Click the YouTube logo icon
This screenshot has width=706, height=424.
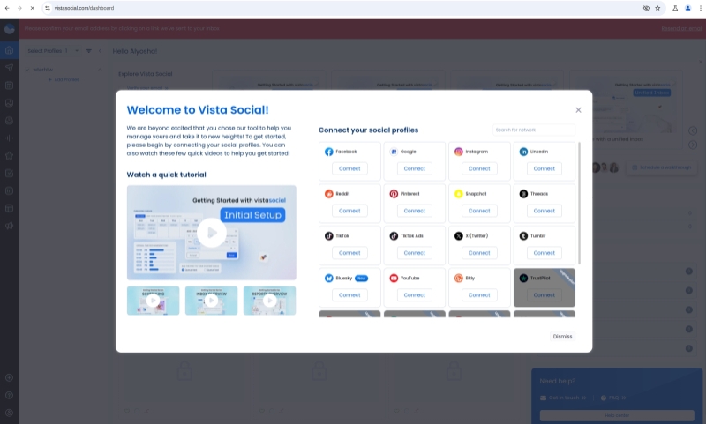394,278
